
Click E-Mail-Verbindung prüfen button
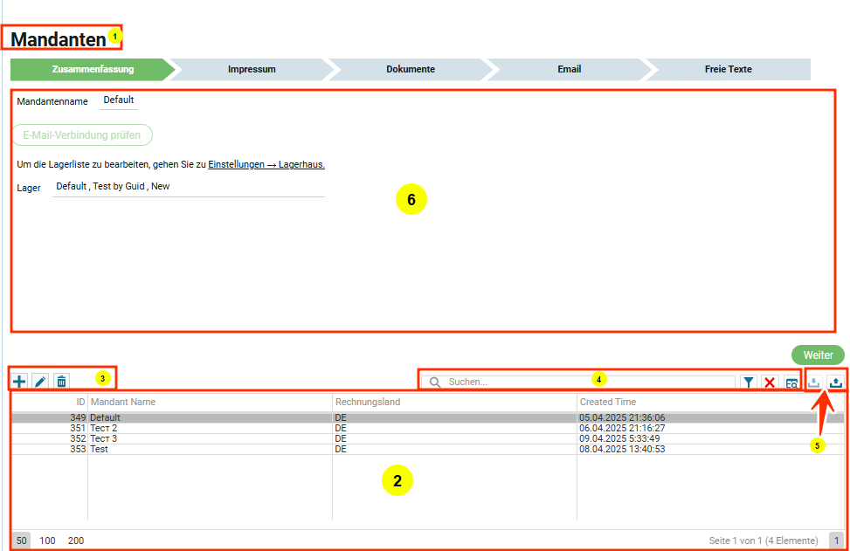tap(82, 135)
